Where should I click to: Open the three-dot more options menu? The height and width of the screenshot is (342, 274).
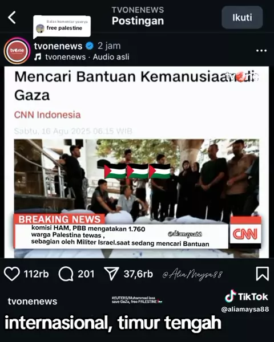point(261,51)
